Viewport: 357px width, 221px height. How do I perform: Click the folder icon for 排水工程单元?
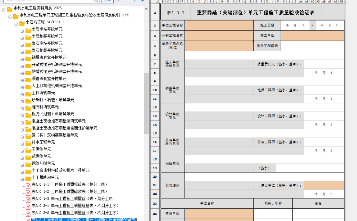(28, 144)
